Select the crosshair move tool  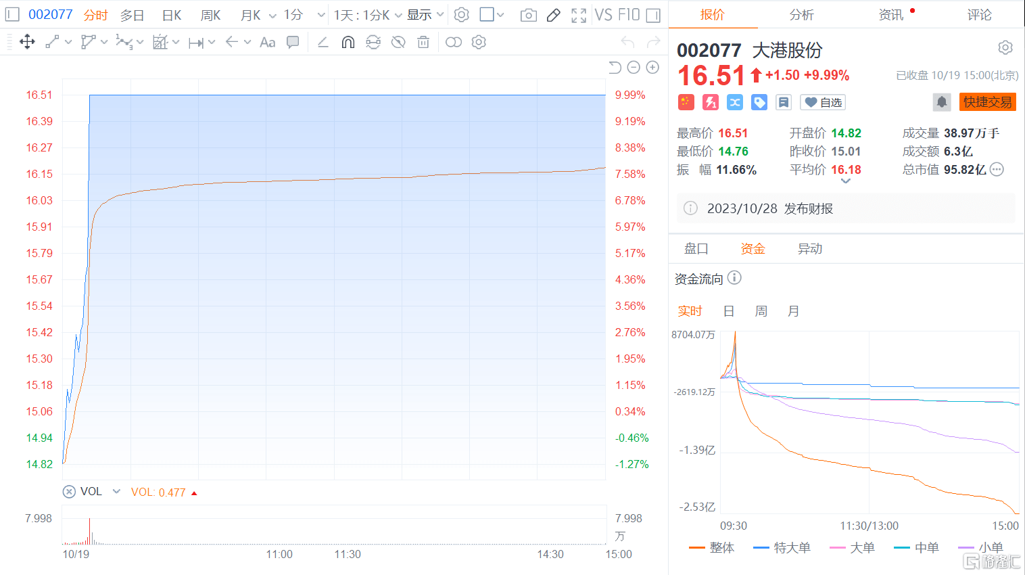[x=27, y=42]
